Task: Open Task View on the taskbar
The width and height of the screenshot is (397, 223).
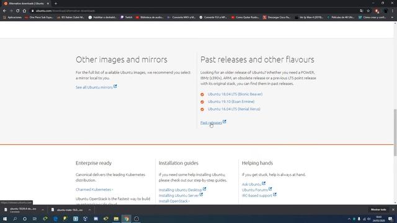Action: pyautogui.click(x=35, y=219)
